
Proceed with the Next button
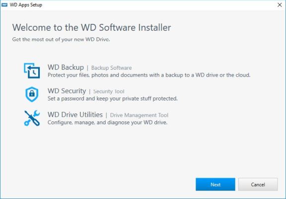tap(215, 185)
